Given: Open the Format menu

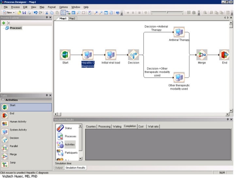Looking at the screenshot, I should click(52, 7).
